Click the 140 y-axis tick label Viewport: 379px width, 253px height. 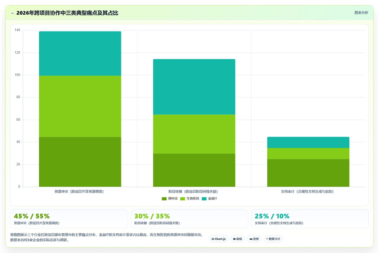point(17,30)
